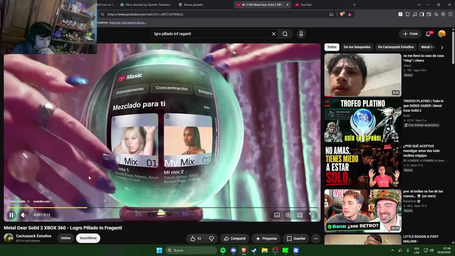Image resolution: width=455 pixels, height=256 pixels.
Task: Open the Brave Shields lion icon
Action: 342,14
